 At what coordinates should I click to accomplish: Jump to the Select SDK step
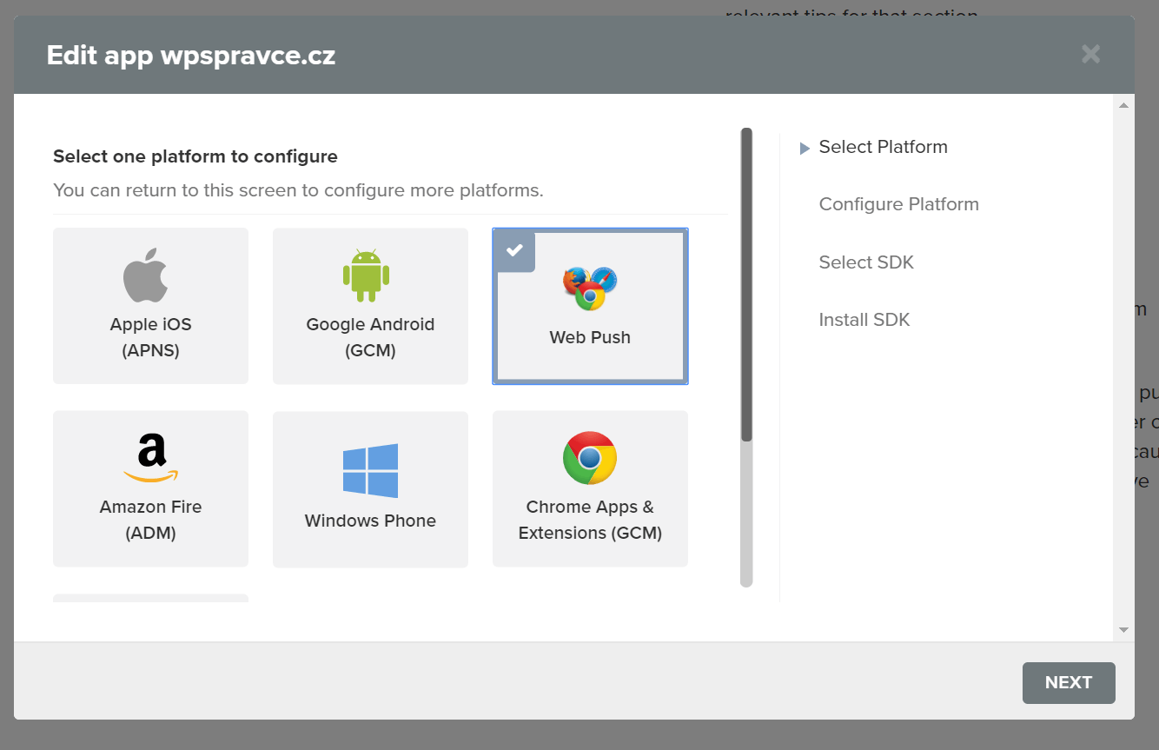(866, 262)
